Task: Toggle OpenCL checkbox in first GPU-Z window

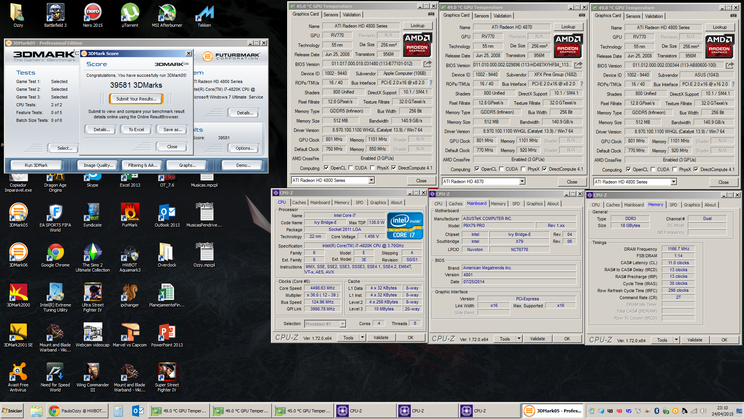Action: [x=326, y=168]
